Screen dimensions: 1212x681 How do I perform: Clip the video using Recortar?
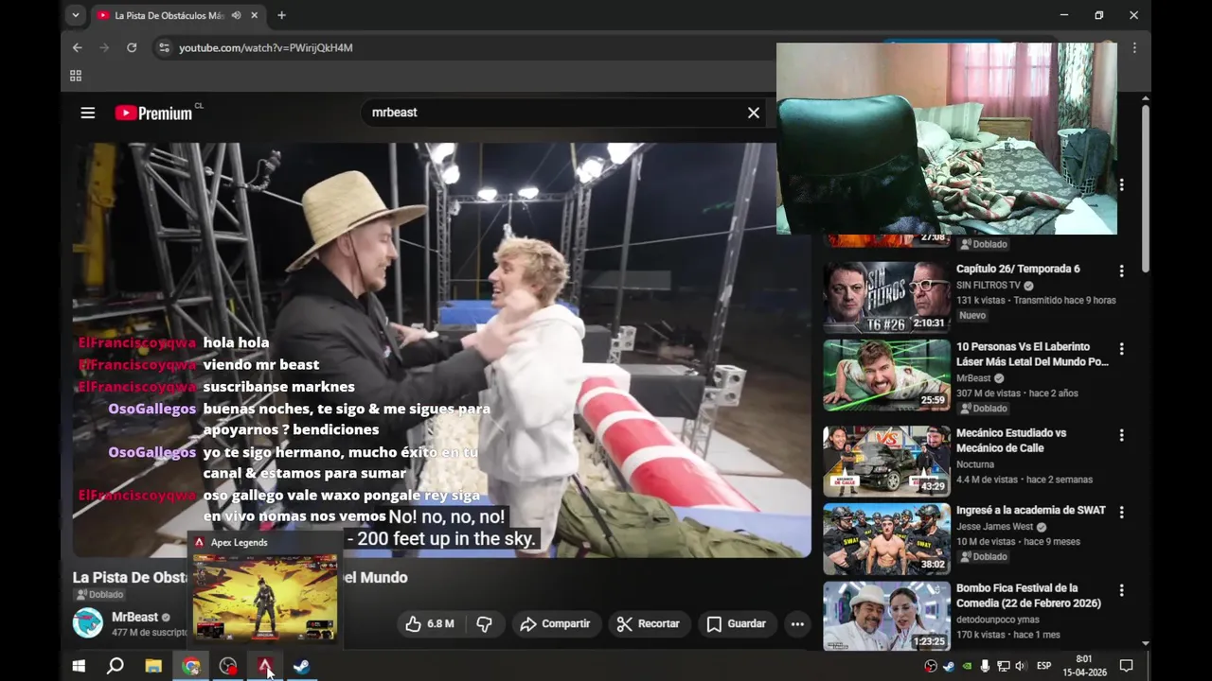pyautogui.click(x=648, y=623)
